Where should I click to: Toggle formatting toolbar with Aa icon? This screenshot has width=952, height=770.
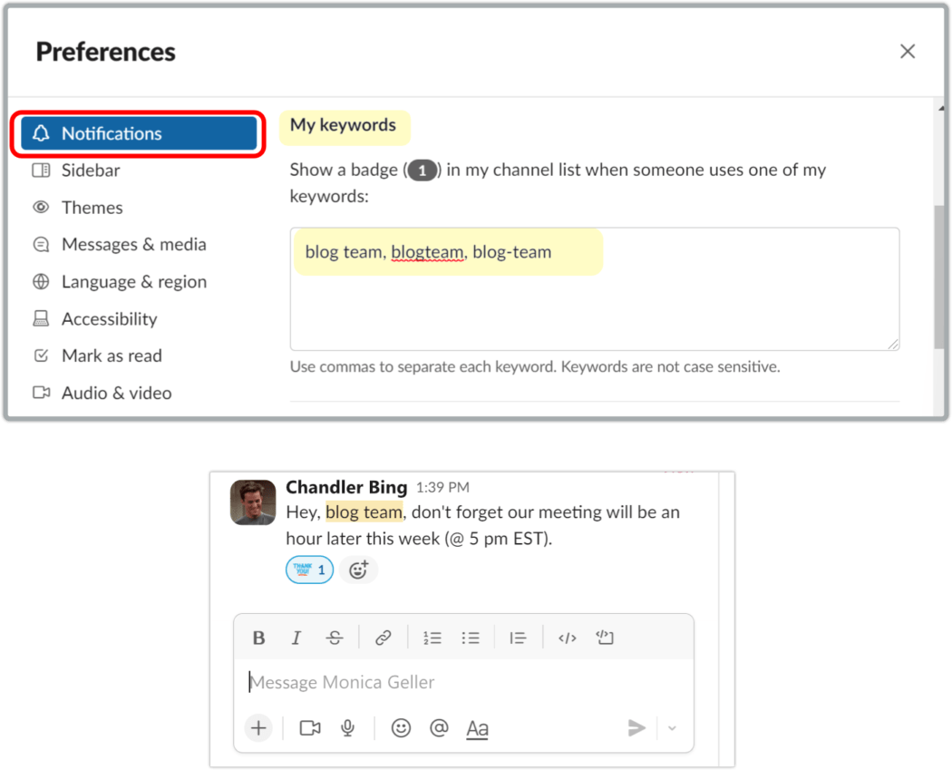tap(477, 728)
